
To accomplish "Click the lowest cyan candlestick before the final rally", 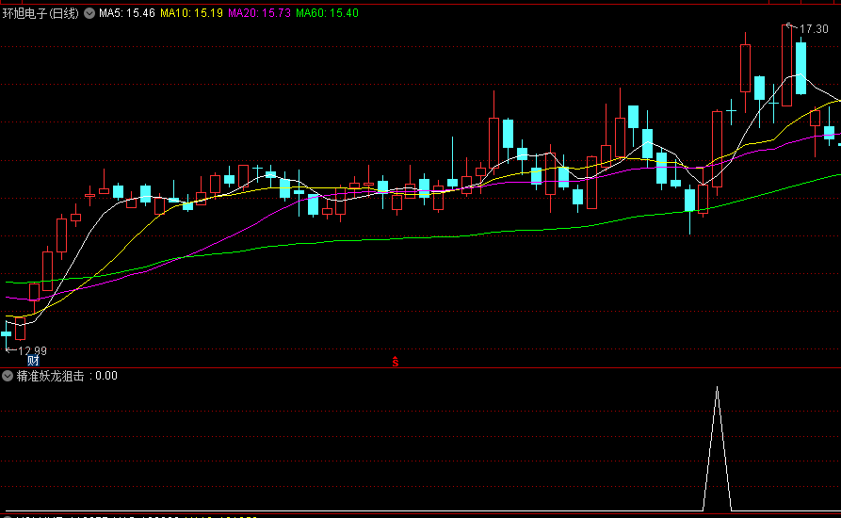I will point(689,200).
